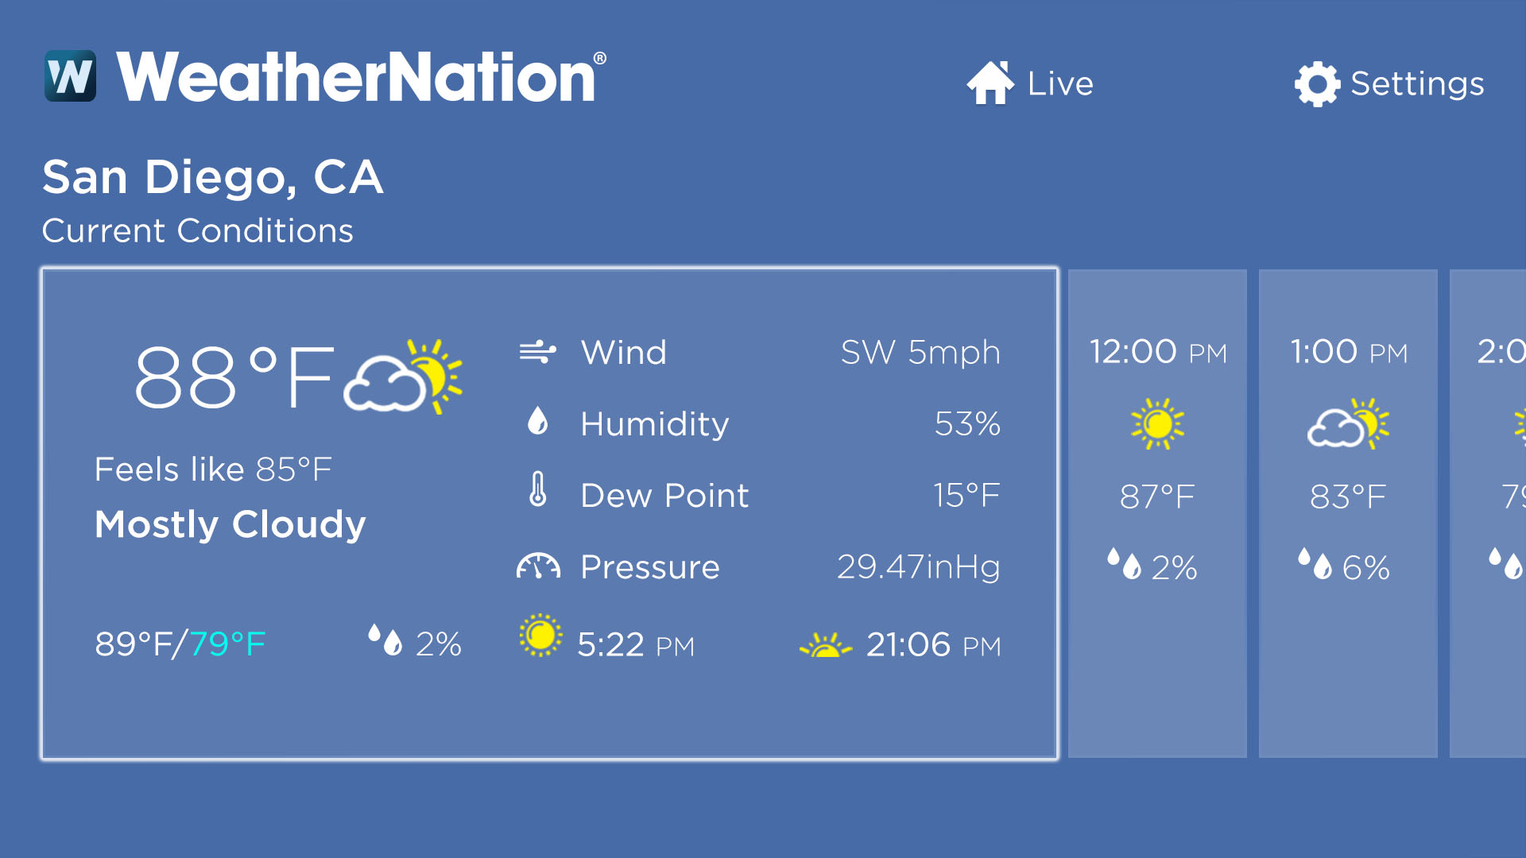Select the San Diego, CA location heading
Screen dimensions: 1526x858
coord(214,176)
